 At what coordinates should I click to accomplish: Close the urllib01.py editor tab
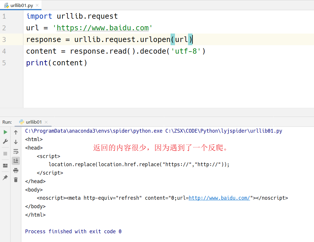pos(37,6)
